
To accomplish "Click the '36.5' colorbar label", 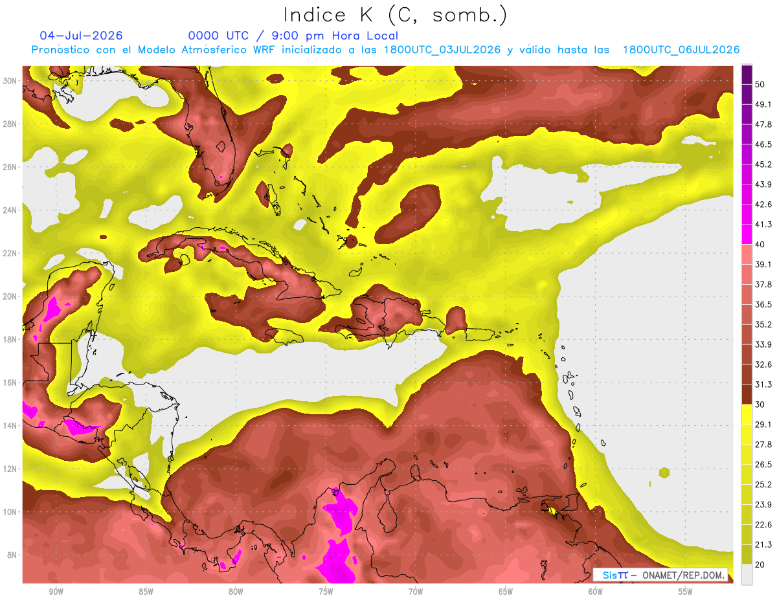I will [763, 304].
